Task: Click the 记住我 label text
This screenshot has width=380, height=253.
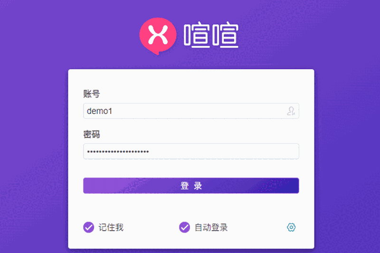Action: point(111,227)
